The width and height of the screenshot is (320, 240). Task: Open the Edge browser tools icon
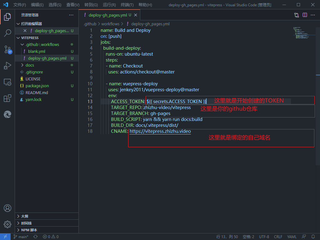[7, 114]
